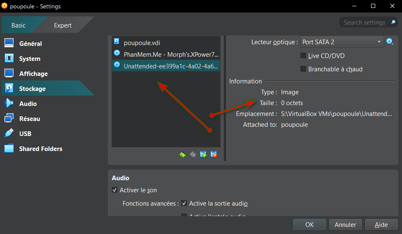The image size is (402, 234).
Task: Select poupoule.vdi in the storage tree
Action: point(142,43)
